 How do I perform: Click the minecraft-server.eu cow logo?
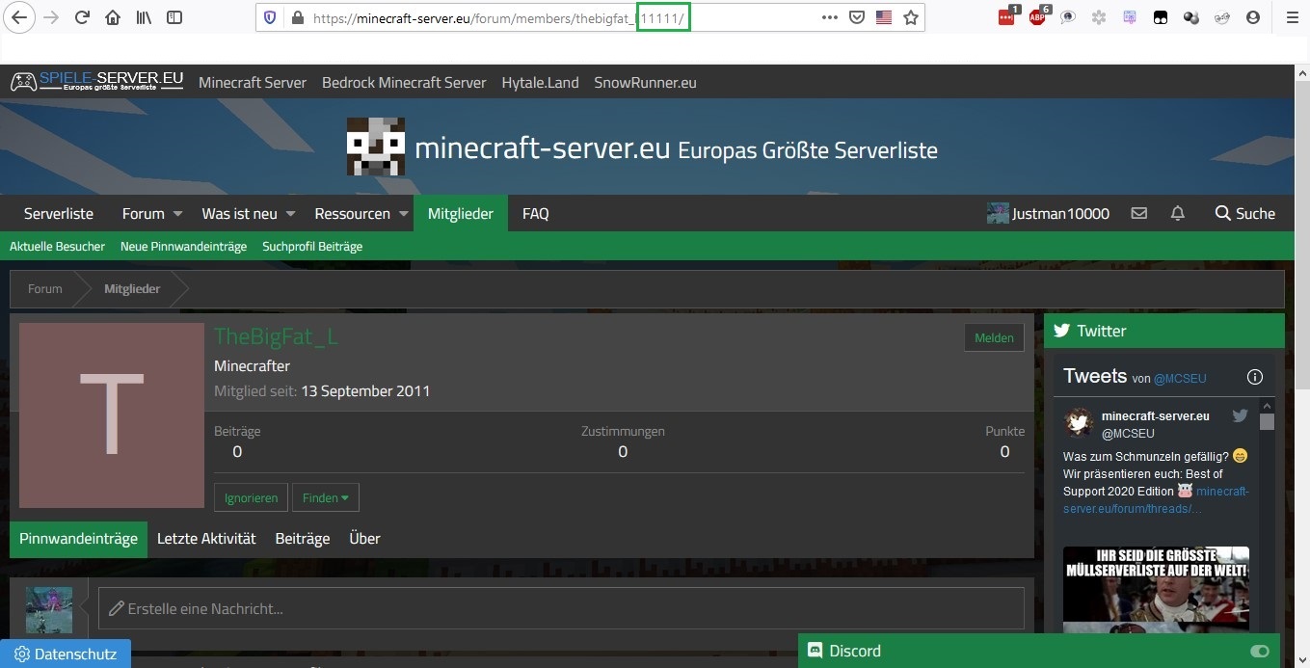tap(376, 147)
